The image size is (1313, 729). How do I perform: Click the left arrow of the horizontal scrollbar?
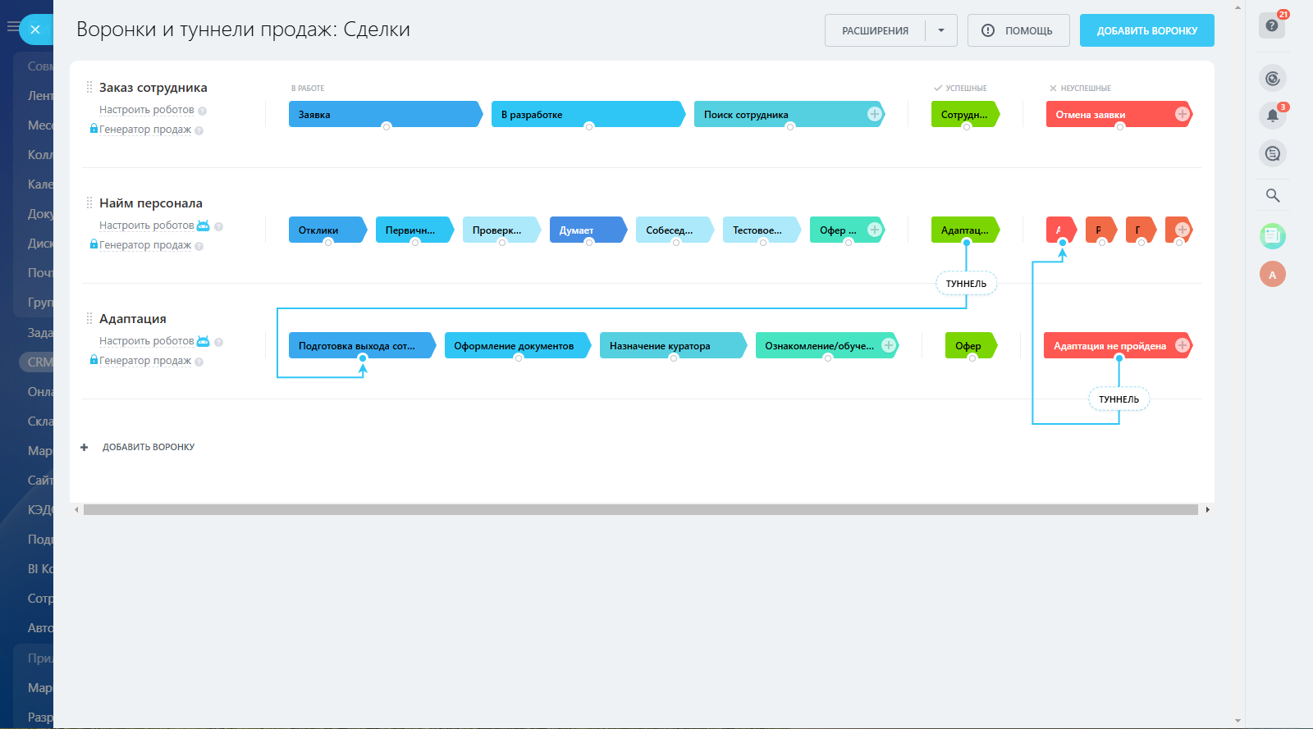coord(77,510)
